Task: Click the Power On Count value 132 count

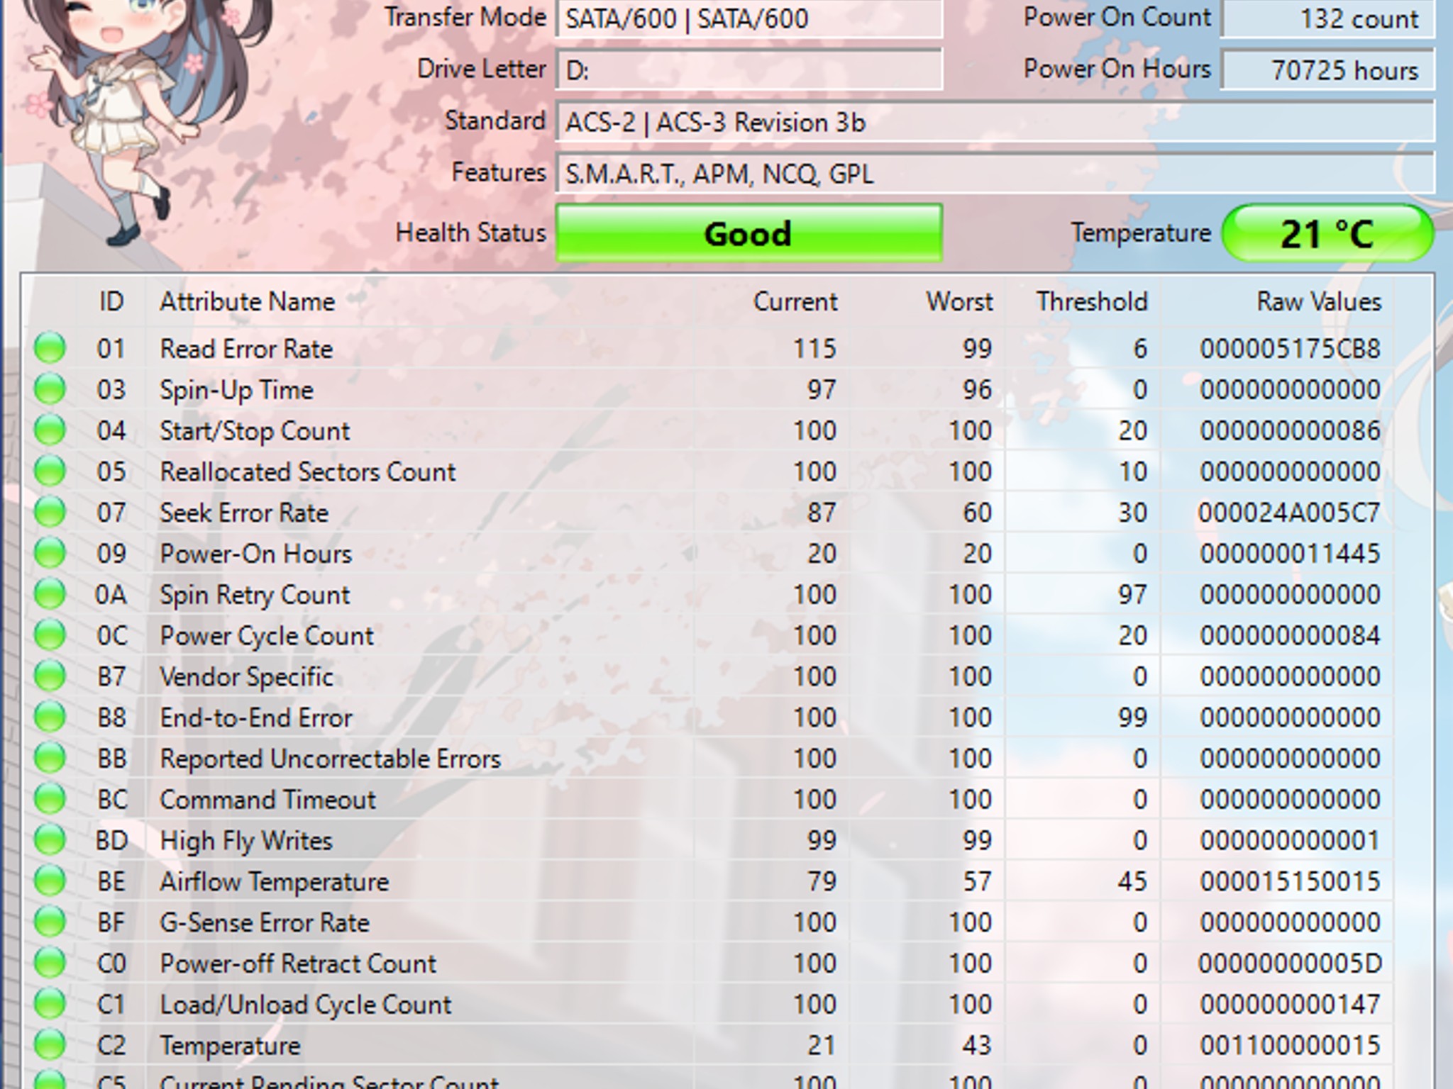Action: point(1327,18)
